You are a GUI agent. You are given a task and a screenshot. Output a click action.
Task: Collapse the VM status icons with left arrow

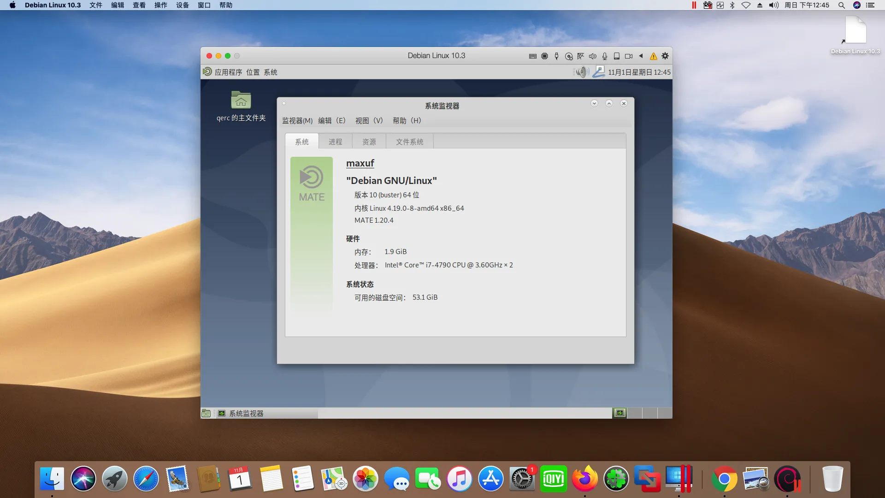[x=641, y=56]
